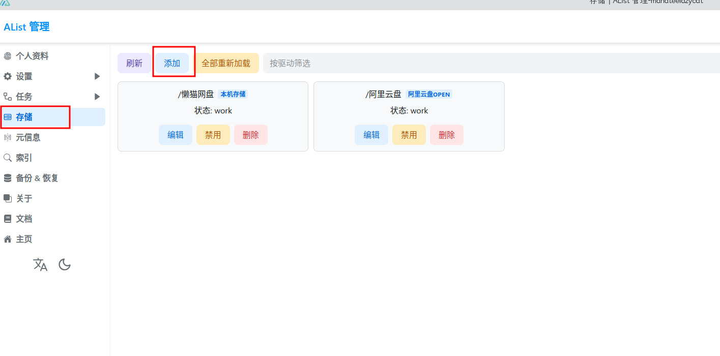Click the 全部重新加载 button
This screenshot has width=720, height=356.
226,63
